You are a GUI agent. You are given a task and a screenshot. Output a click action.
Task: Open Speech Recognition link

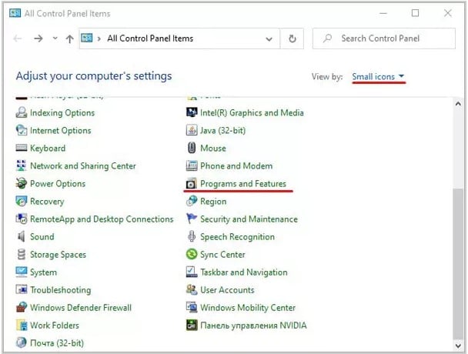[237, 236]
